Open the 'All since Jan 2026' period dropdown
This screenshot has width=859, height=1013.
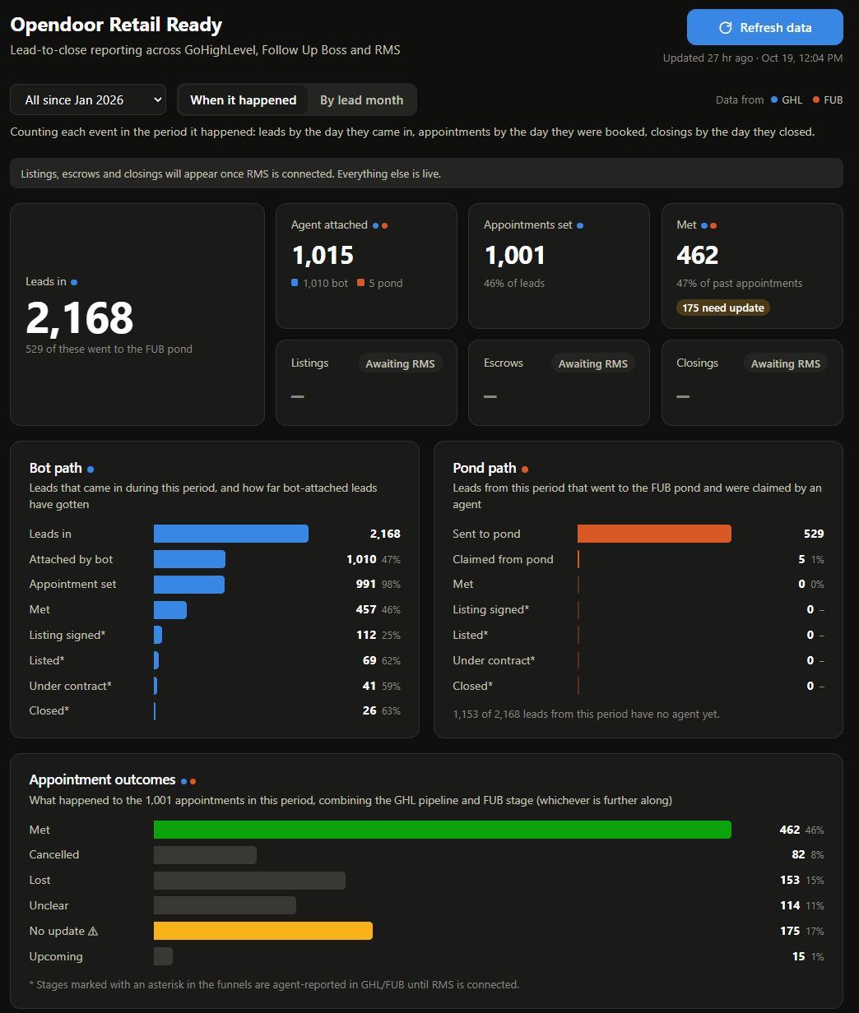pos(88,99)
